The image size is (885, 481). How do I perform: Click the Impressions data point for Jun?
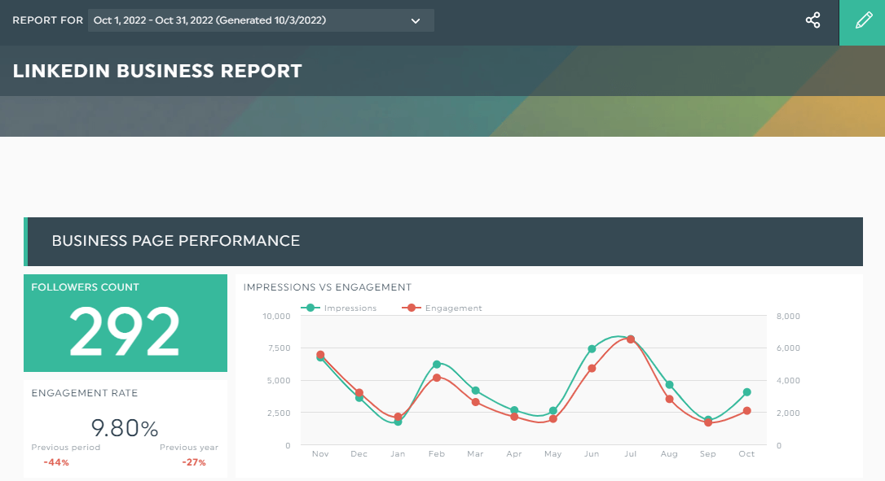click(592, 349)
